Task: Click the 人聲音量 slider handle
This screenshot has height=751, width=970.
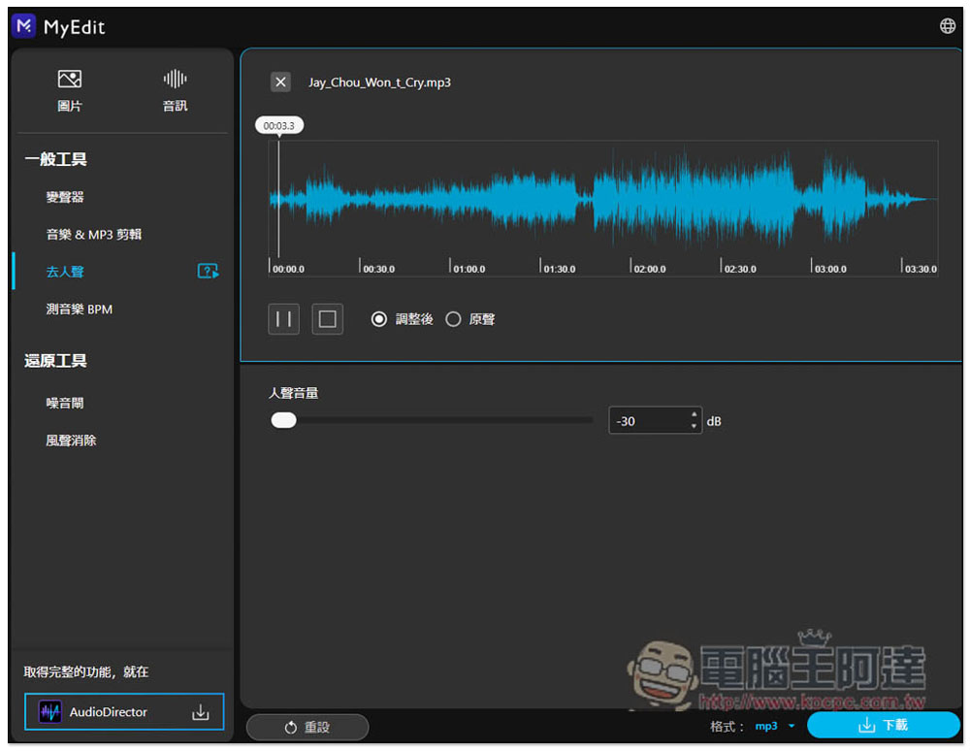Action: (x=283, y=420)
